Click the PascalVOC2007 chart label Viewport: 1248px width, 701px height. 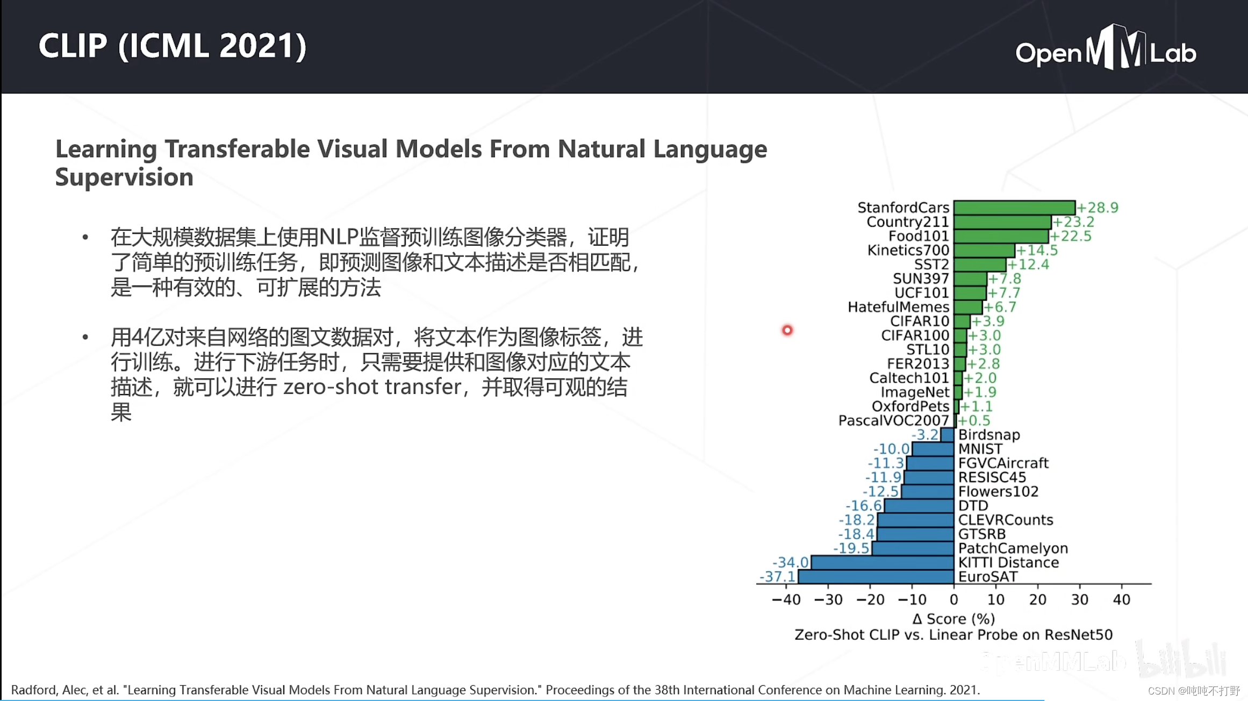point(894,420)
